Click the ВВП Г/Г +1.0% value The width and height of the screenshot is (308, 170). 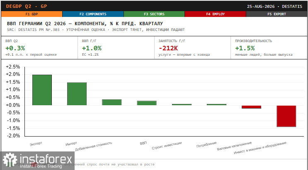pyautogui.click(x=92, y=48)
